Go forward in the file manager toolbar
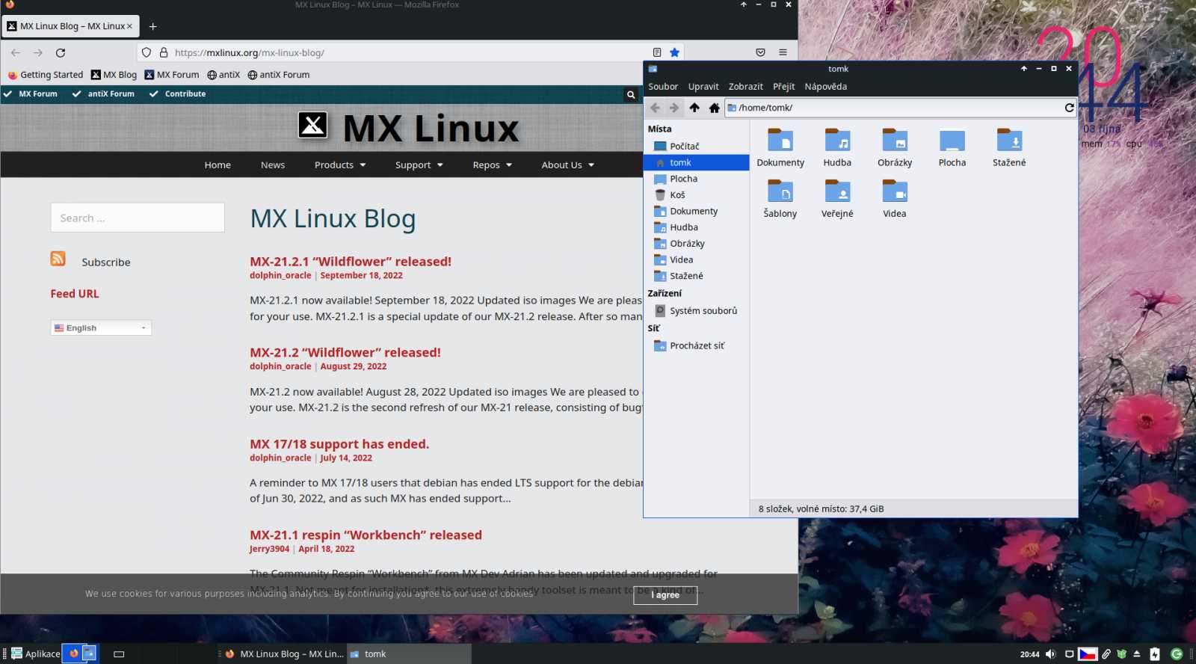 point(674,108)
